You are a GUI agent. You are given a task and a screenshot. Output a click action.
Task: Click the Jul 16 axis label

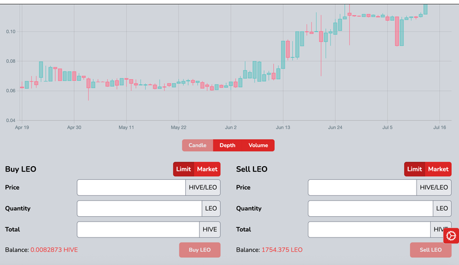pyautogui.click(x=439, y=127)
